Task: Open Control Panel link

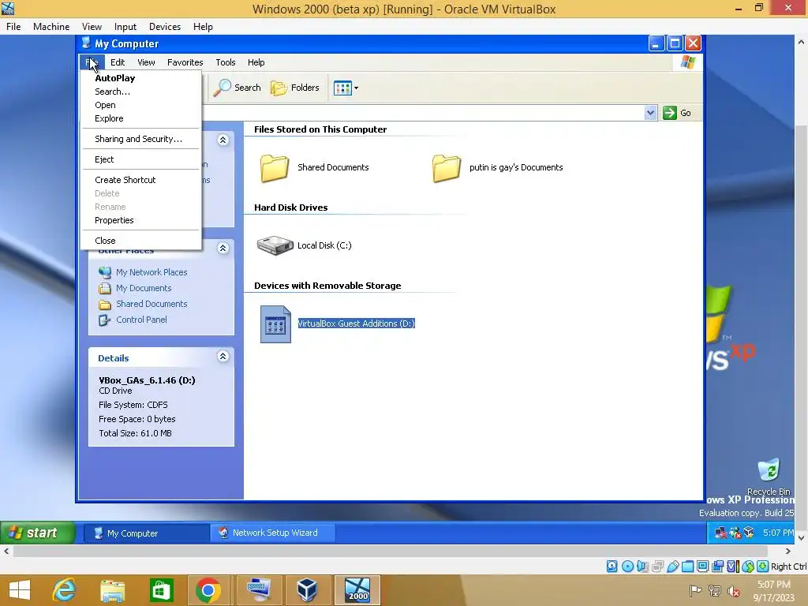Action: [x=141, y=320]
